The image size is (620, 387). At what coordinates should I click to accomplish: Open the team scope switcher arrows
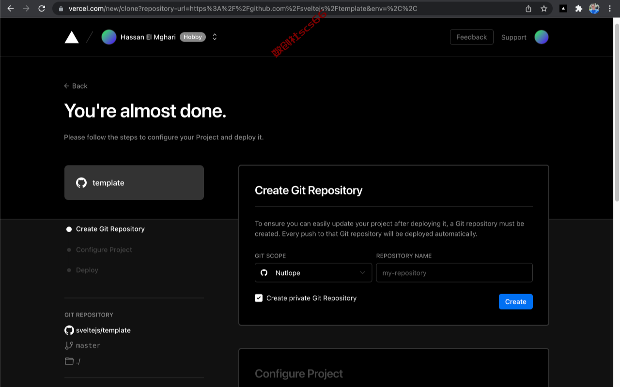point(215,37)
